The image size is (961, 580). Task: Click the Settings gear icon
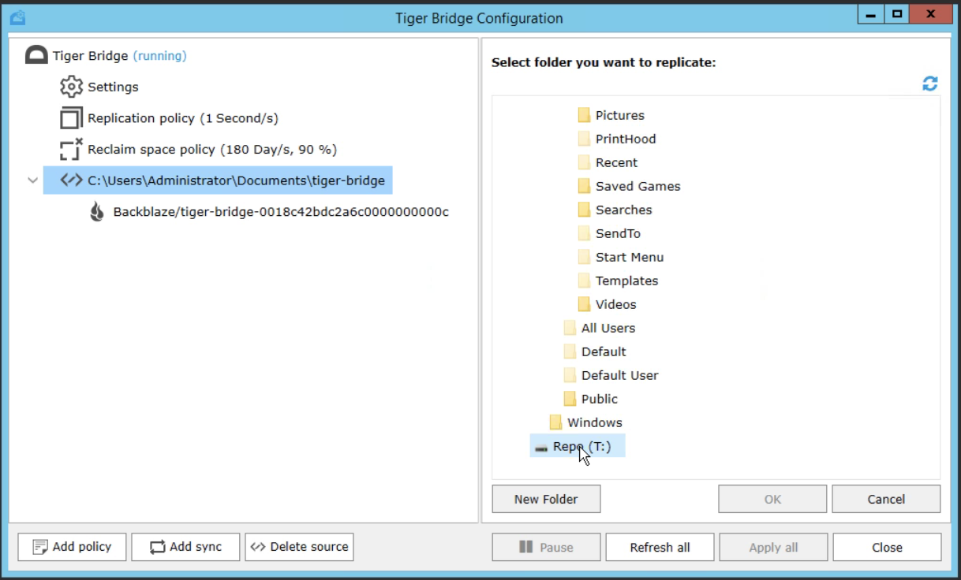[72, 87]
